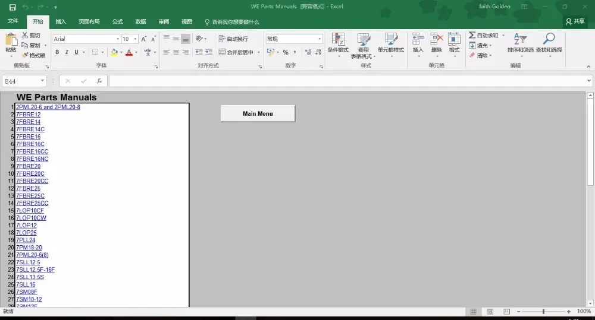This screenshot has width=595, height=320.
Task: Increase indent in cell
Action: point(209,52)
